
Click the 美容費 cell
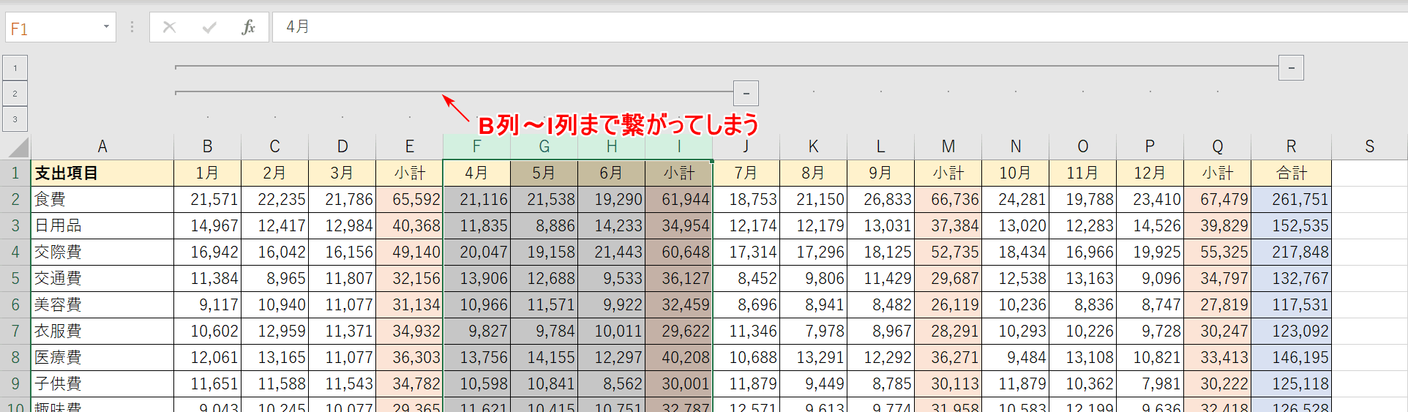tap(102, 305)
